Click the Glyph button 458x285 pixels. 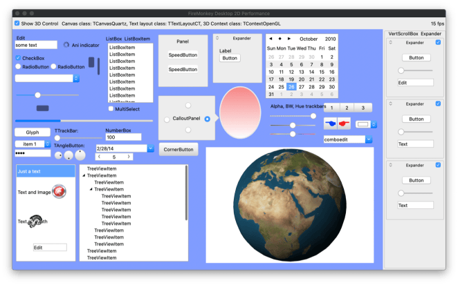[33, 132]
